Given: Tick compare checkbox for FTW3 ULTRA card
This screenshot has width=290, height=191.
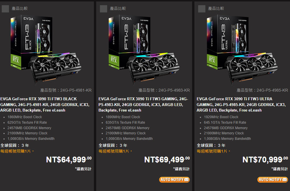Looking at the screenshot, I should point(202,9).
